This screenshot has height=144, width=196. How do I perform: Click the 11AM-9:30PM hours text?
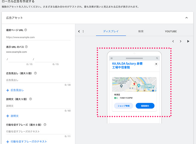click(x=126, y=98)
